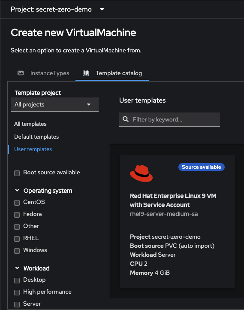Open the All projects template dropdown
The height and width of the screenshot is (310, 244).
pyautogui.click(x=55, y=105)
